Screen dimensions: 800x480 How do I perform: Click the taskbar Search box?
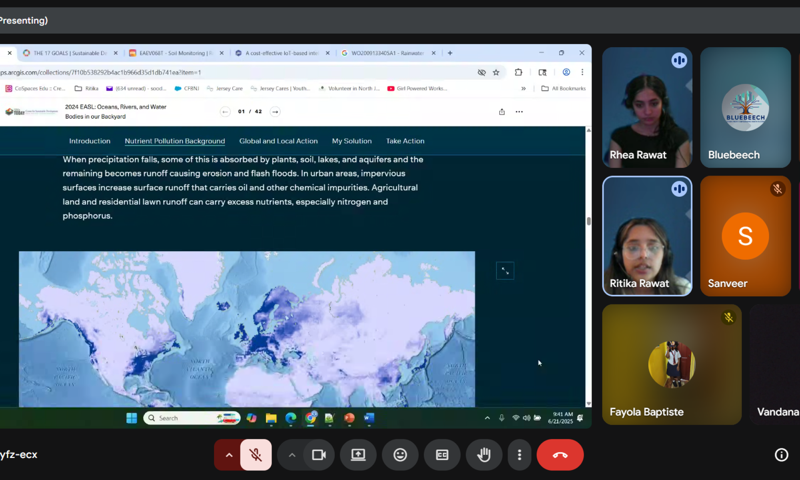(x=192, y=418)
